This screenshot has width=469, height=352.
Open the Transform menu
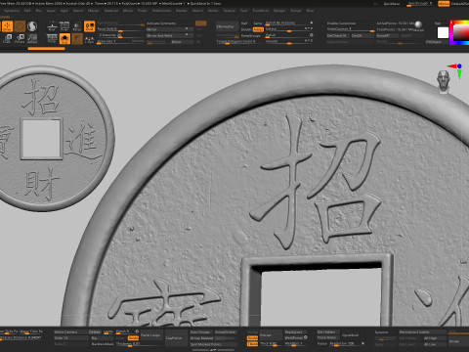pos(261,11)
